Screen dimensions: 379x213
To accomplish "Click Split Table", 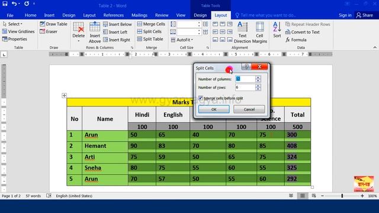I will [x=150, y=39].
